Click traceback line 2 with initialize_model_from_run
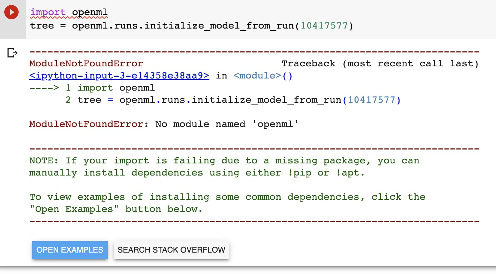This screenshot has height=274, width=496. point(233,100)
